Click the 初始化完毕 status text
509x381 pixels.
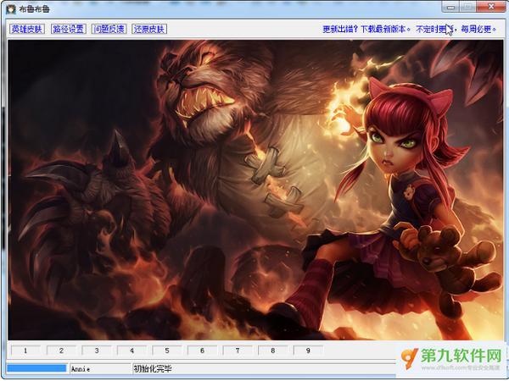point(153,368)
